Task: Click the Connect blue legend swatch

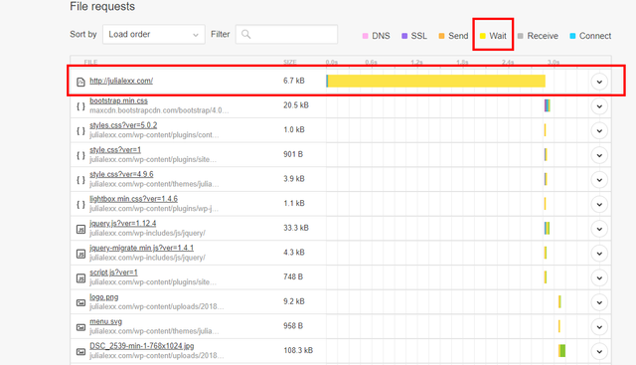Action: coord(572,36)
